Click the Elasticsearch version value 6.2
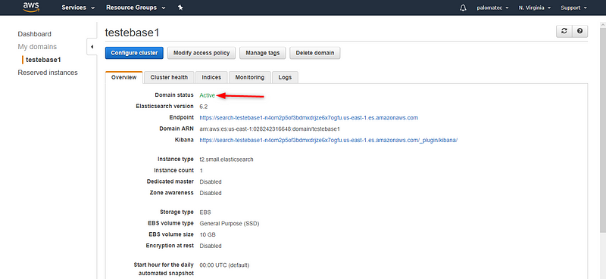This screenshot has height=279, width=606. tap(203, 107)
